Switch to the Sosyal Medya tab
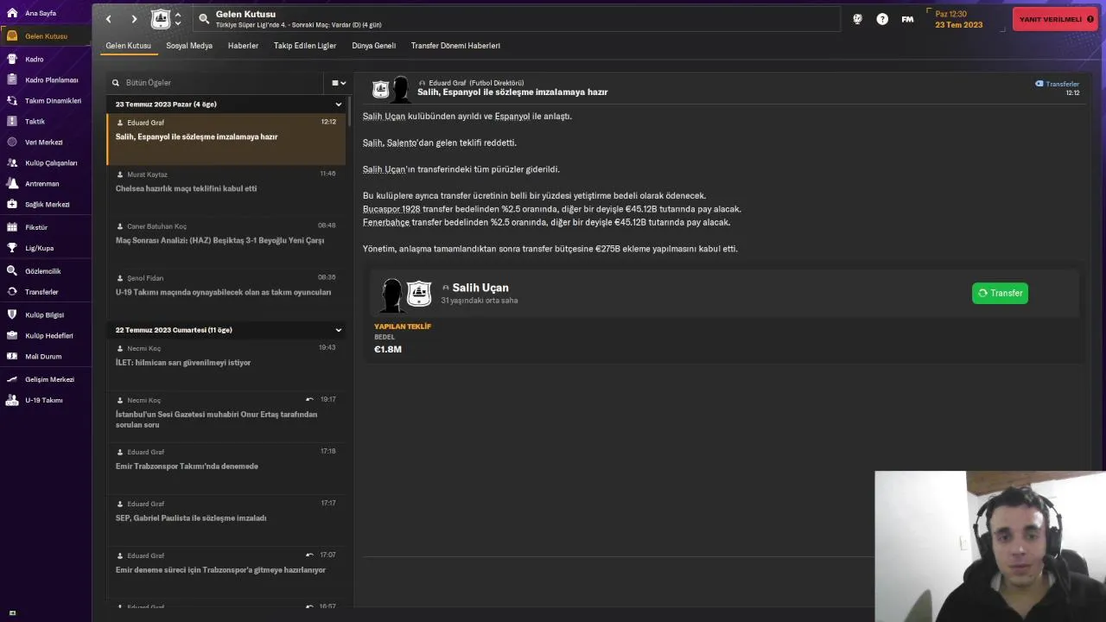This screenshot has width=1106, height=622. tap(189, 46)
